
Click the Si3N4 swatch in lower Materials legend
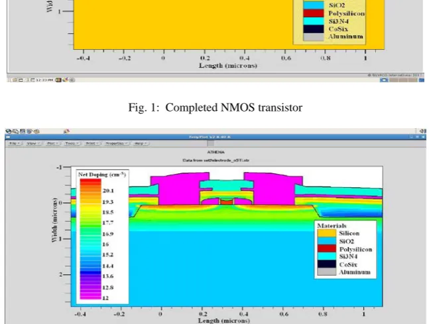click(x=326, y=256)
